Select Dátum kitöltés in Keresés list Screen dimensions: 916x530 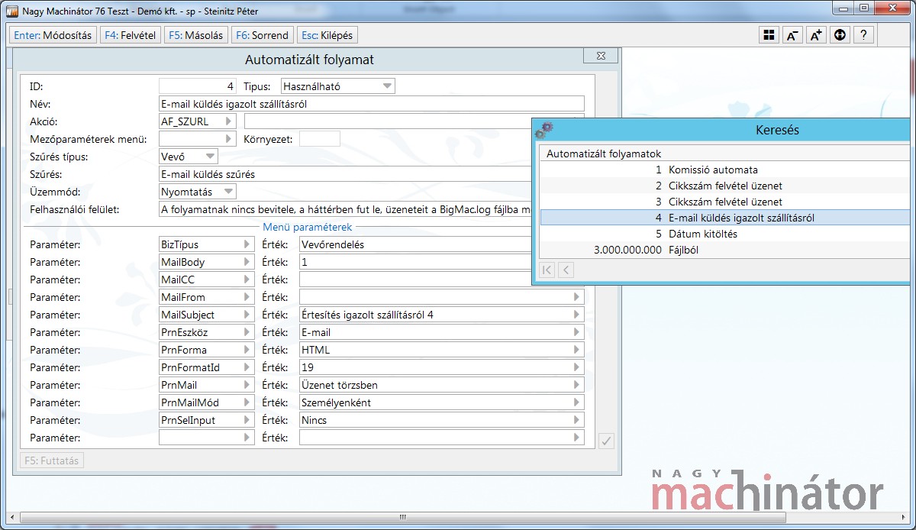725,234
